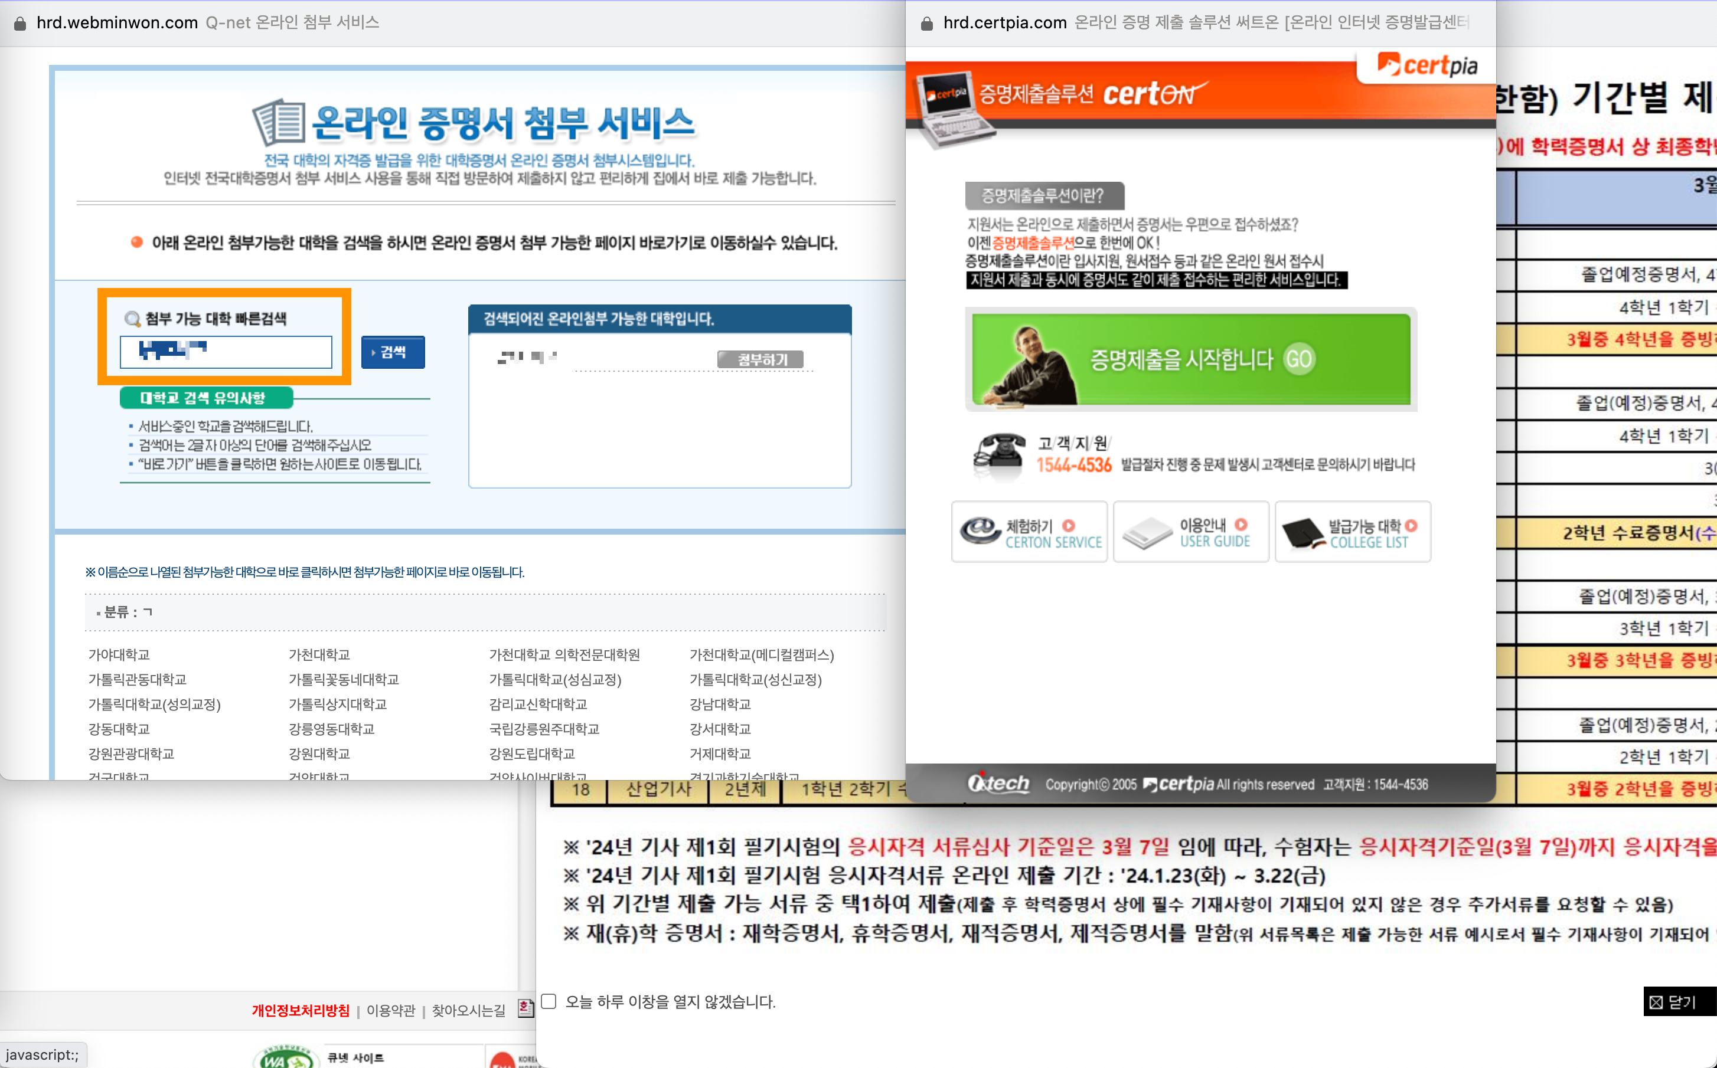Click the certpia logo at the top right
The height and width of the screenshot is (1068, 1717).
(x=1427, y=65)
